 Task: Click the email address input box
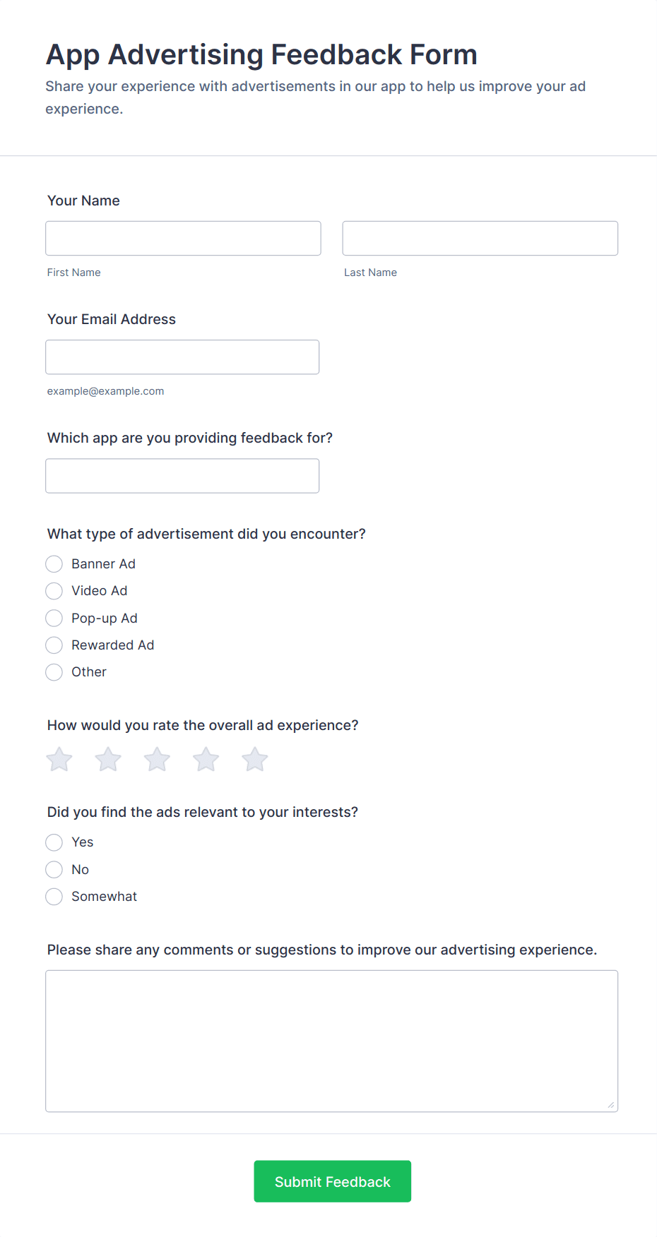182,357
